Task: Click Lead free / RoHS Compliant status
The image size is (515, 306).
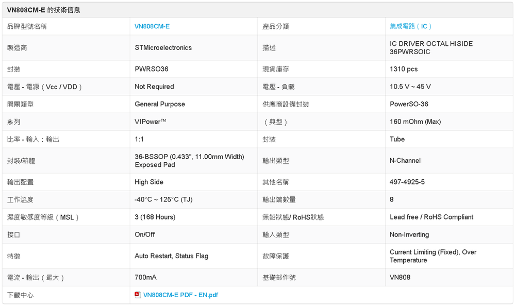Action: click(x=431, y=217)
